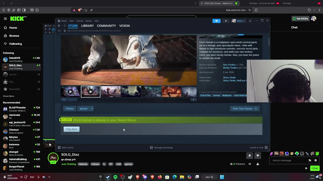Share the SOLO_Diaz stream
The width and height of the screenshot is (323, 181).
[250, 164]
